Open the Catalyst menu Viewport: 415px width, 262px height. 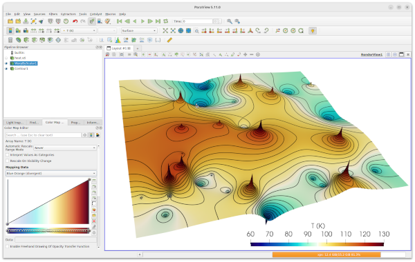(96, 14)
